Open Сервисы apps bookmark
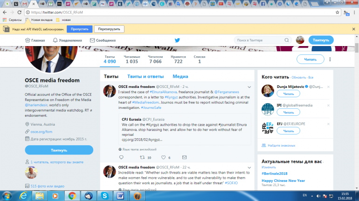Image resolution: width=359 pixels, height=201 pixels. coord(12,20)
